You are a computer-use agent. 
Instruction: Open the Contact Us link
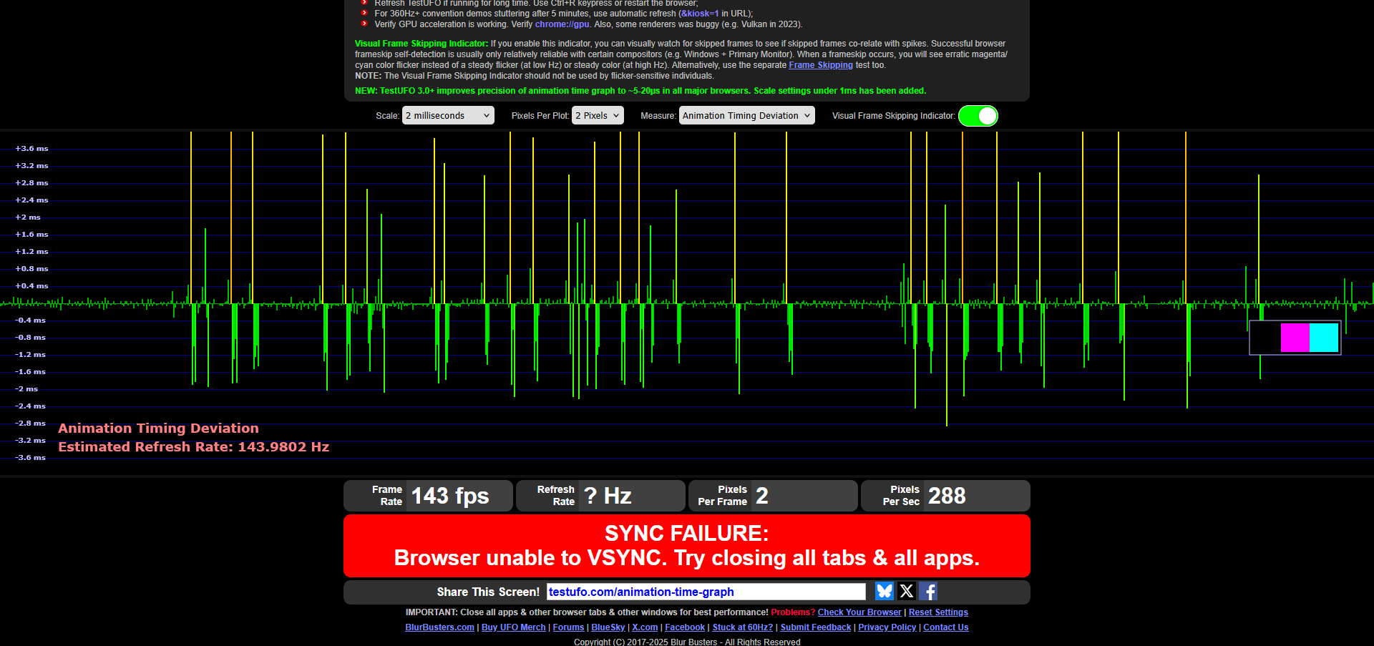coord(946,627)
